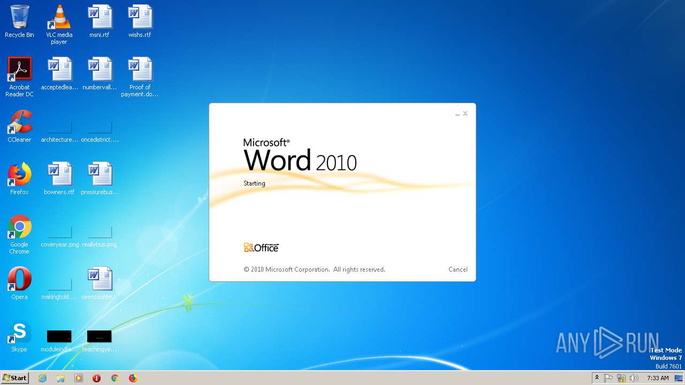685x385 pixels.
Task: Select the architecture... file icon
Action: coord(59,132)
